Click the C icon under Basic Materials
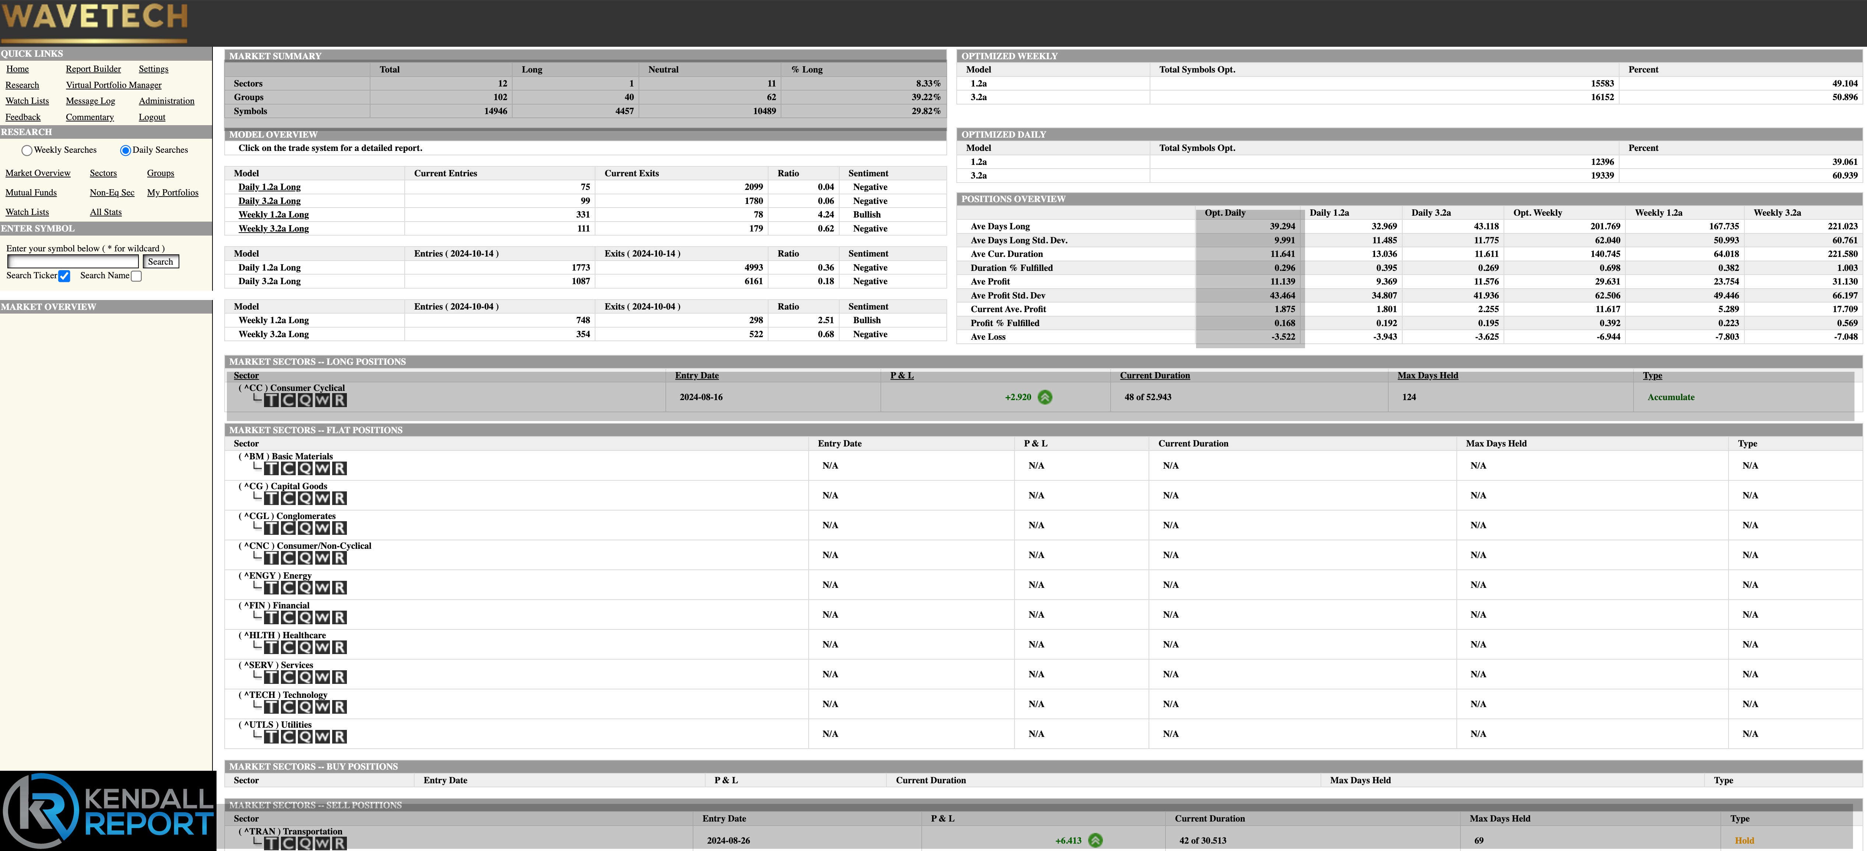 [x=288, y=469]
